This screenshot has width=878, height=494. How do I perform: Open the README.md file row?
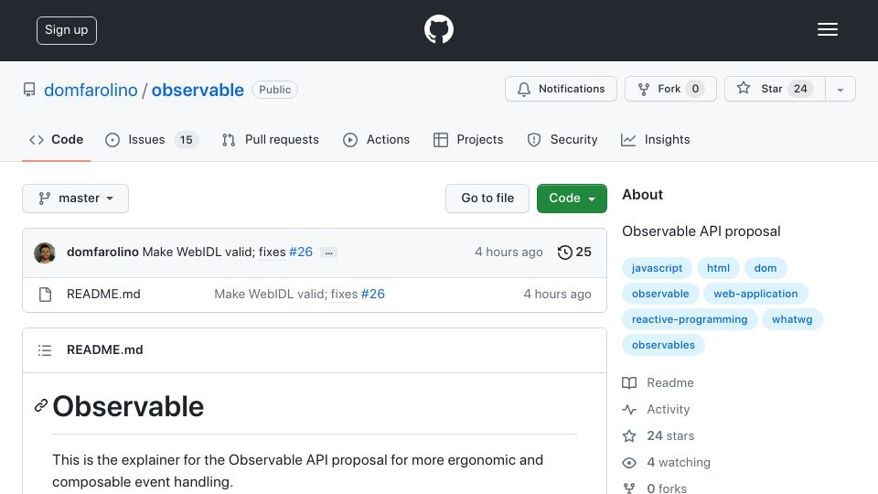coord(315,295)
